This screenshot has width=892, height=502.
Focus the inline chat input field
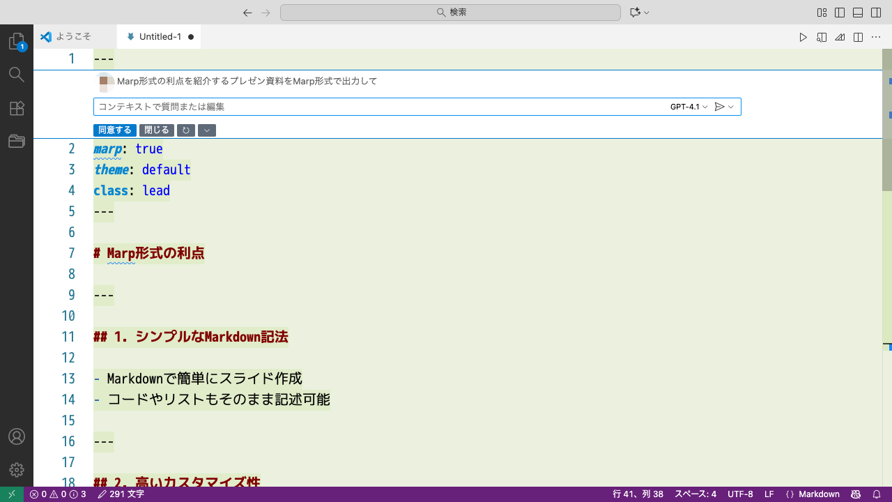[376, 107]
